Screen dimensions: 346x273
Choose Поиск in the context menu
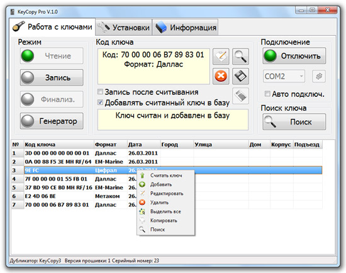pyautogui.click(x=165, y=230)
